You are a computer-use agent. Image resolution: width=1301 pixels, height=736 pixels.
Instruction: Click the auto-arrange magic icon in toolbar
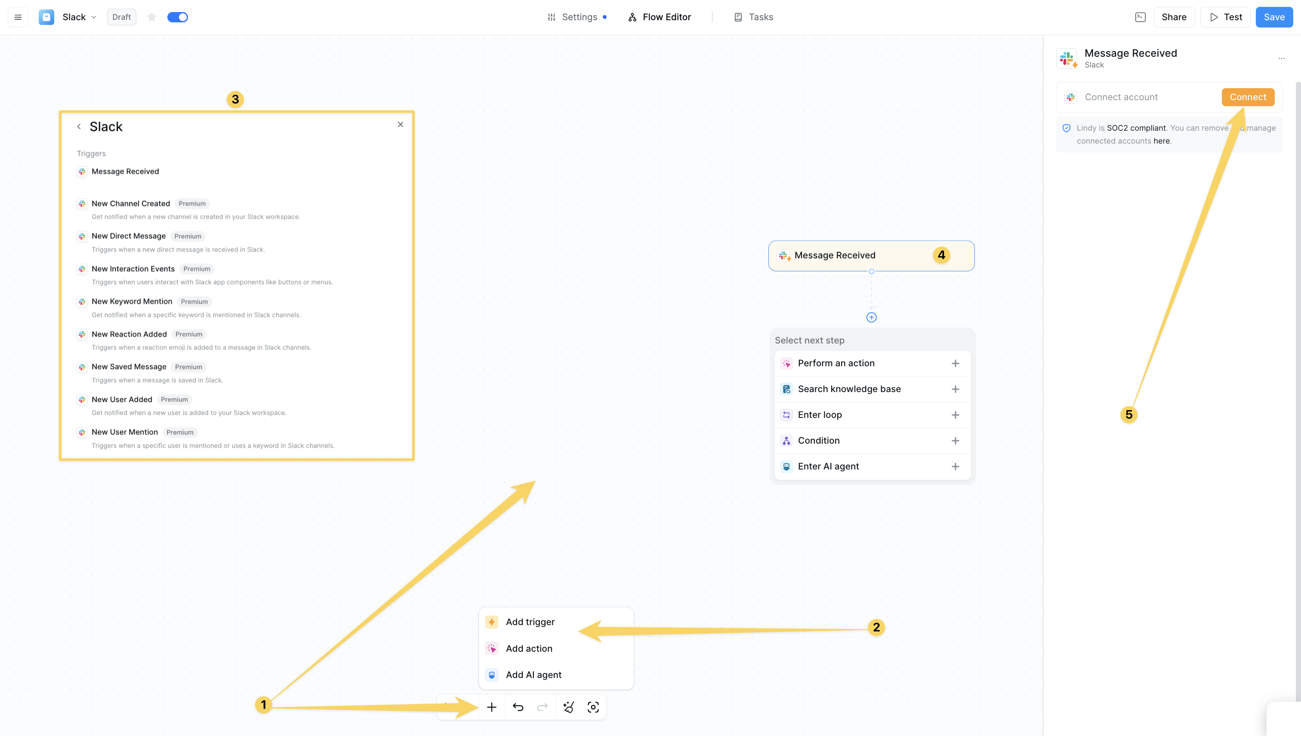(x=568, y=707)
